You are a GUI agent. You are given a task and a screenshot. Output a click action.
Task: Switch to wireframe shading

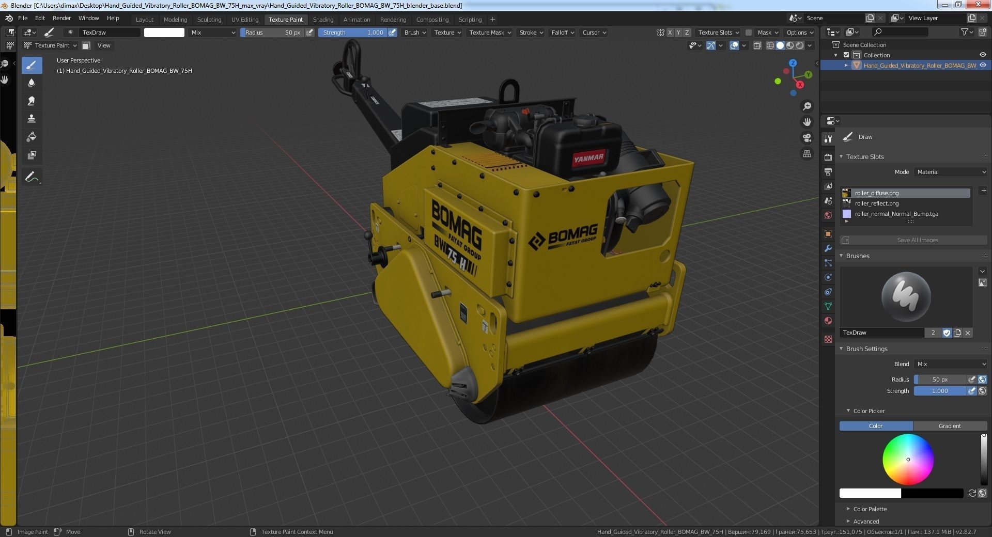pos(770,45)
